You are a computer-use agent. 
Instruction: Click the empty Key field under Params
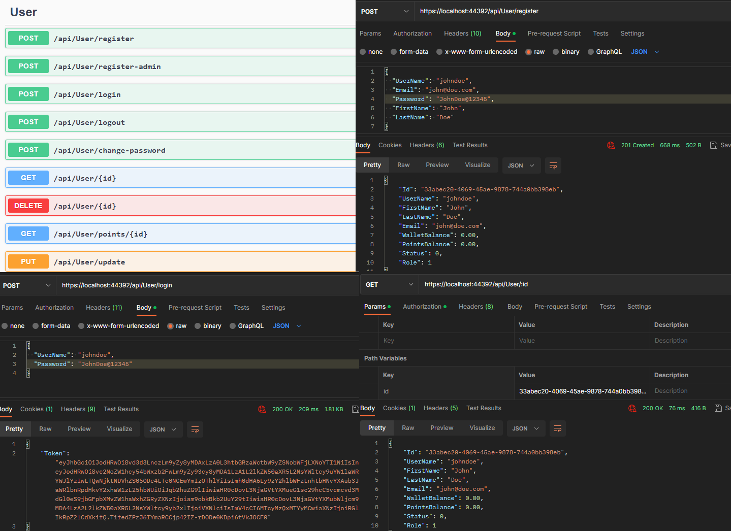click(446, 341)
